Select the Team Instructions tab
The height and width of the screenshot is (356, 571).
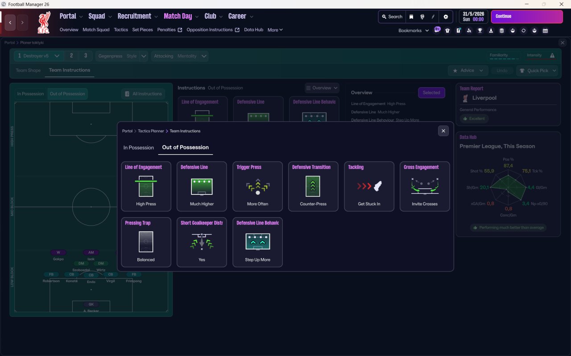pos(70,70)
